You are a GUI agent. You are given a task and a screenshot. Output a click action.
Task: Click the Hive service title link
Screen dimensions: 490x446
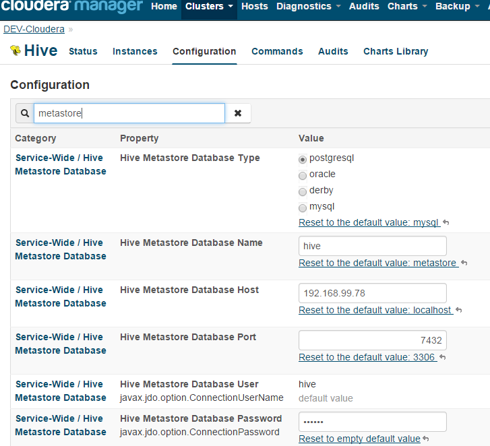[x=41, y=51]
